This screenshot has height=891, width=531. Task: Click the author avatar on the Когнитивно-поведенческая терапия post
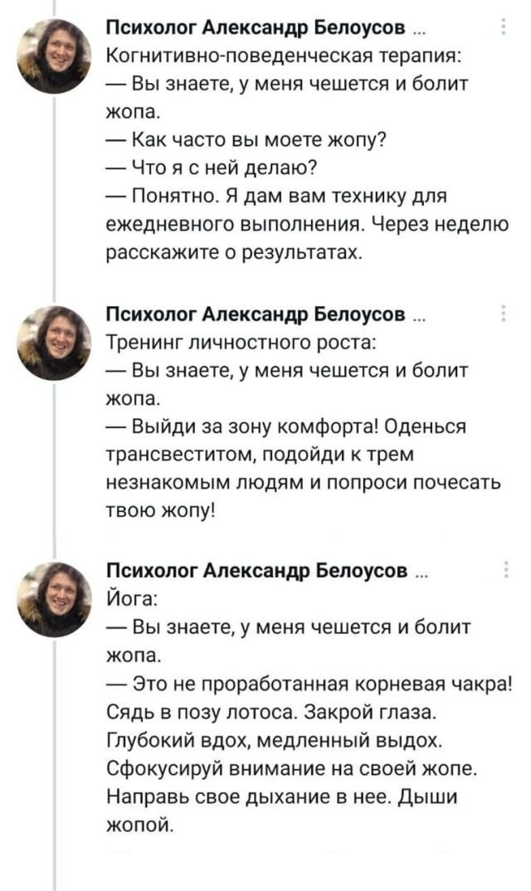pos(55,55)
